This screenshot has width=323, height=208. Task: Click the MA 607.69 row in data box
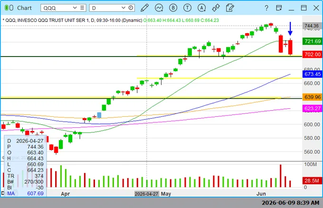pyautogui.click(x=25, y=193)
